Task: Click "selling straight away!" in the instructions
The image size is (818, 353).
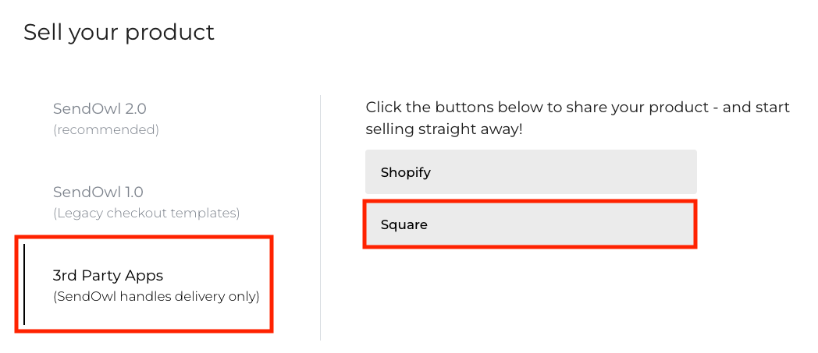Action: [443, 129]
